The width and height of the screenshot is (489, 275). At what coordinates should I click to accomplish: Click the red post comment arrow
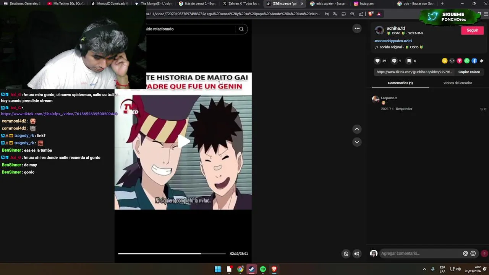coord(484,253)
